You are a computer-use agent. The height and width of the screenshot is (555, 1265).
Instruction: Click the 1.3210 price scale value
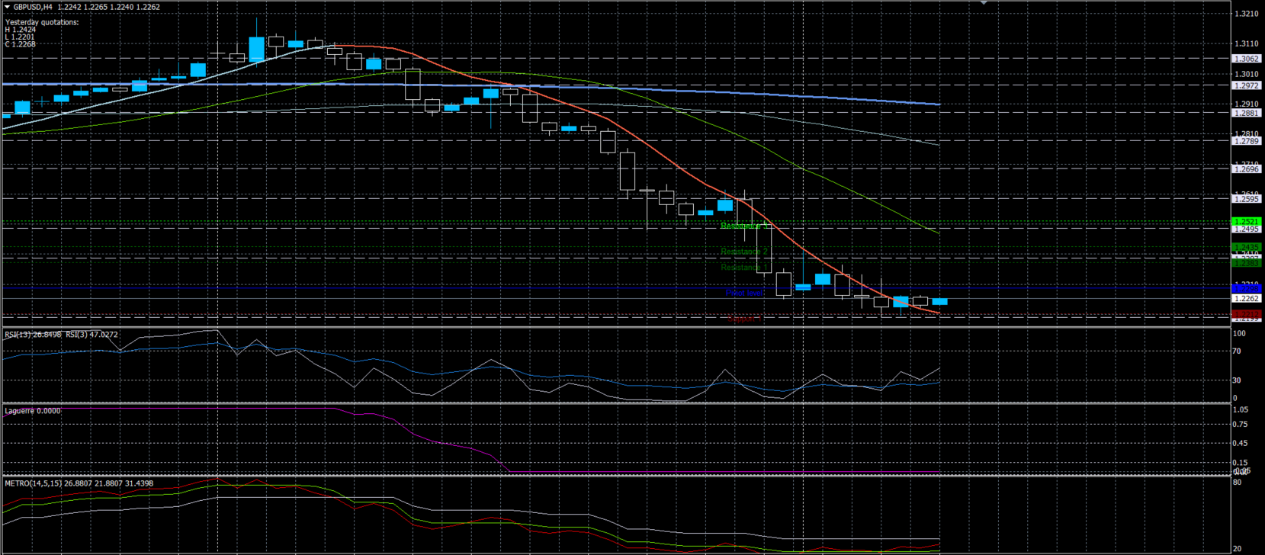coord(1247,14)
